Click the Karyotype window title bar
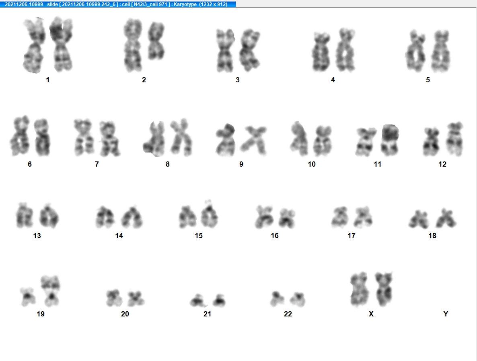The height and width of the screenshot is (361, 477). point(118,4)
